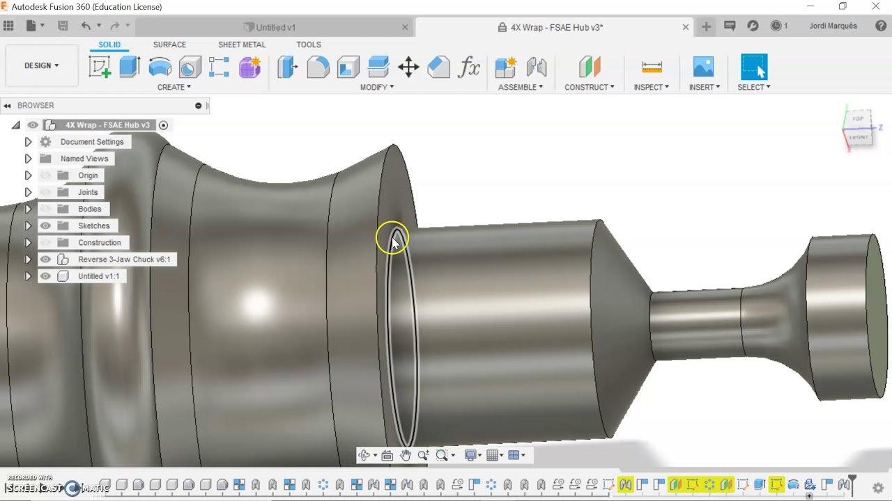Expand the Bodies folder
892x501 pixels.
coord(28,209)
